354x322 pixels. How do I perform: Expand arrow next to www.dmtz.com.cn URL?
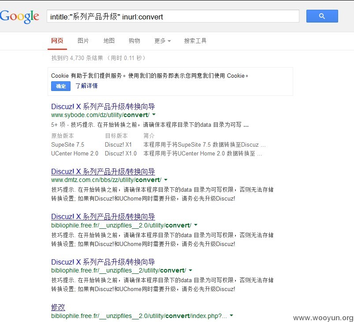[x=166, y=180]
